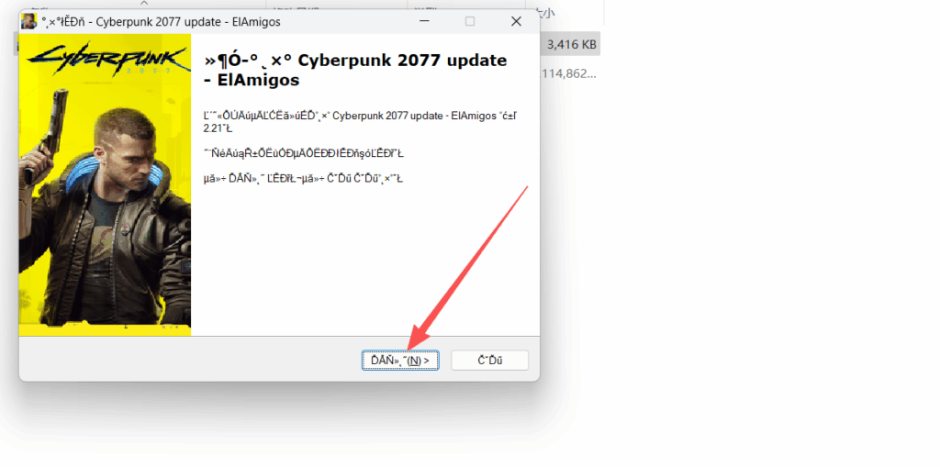Sort by the 大小 size column header

coord(544,10)
